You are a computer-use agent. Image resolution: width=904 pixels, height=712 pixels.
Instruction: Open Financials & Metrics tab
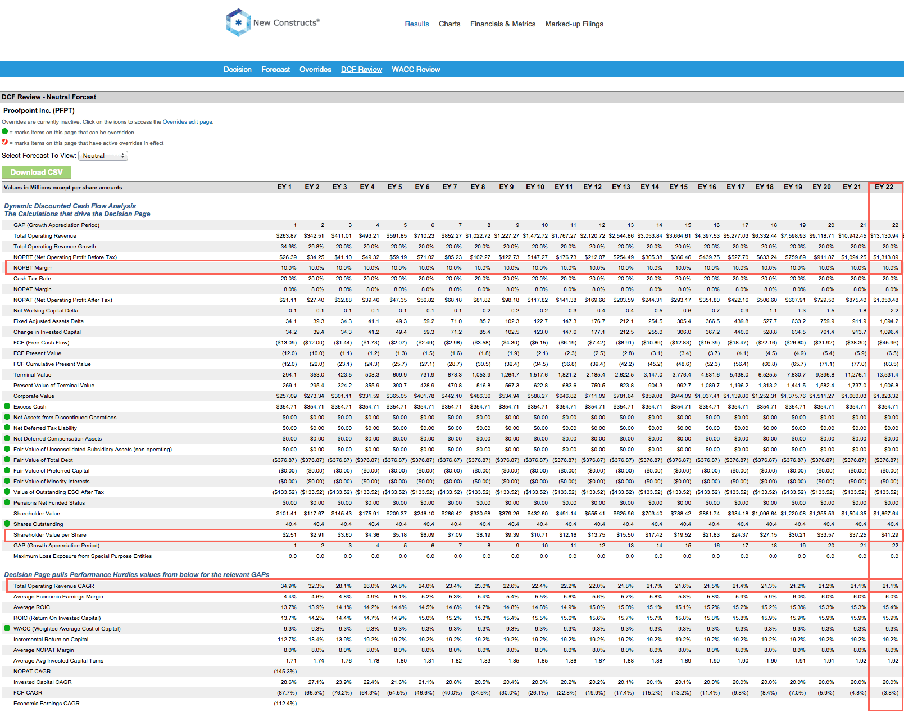pos(503,24)
